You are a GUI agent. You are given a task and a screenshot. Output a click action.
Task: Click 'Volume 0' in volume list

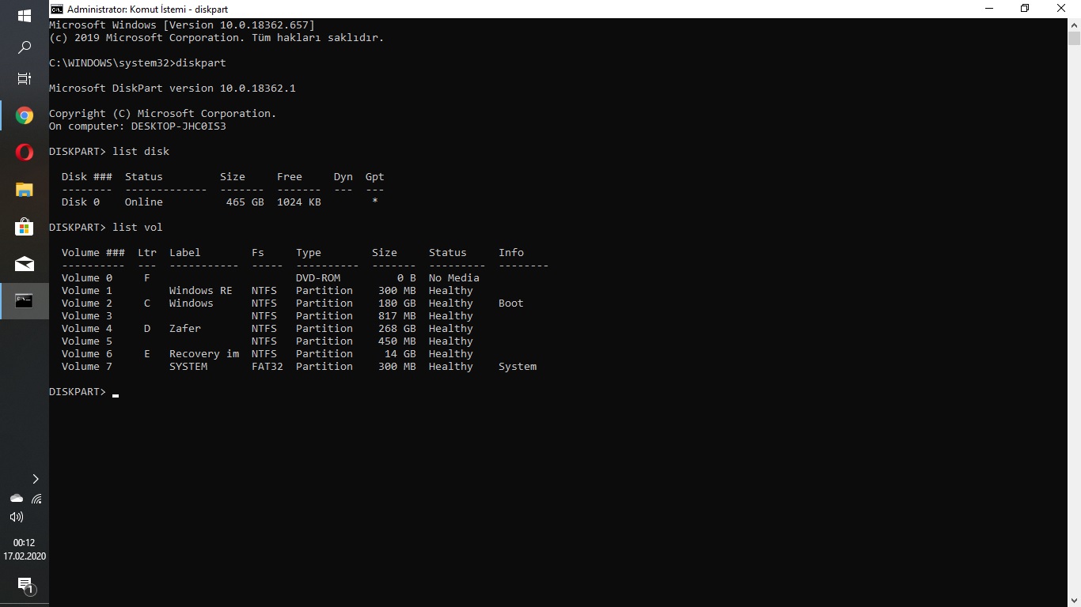coord(87,277)
